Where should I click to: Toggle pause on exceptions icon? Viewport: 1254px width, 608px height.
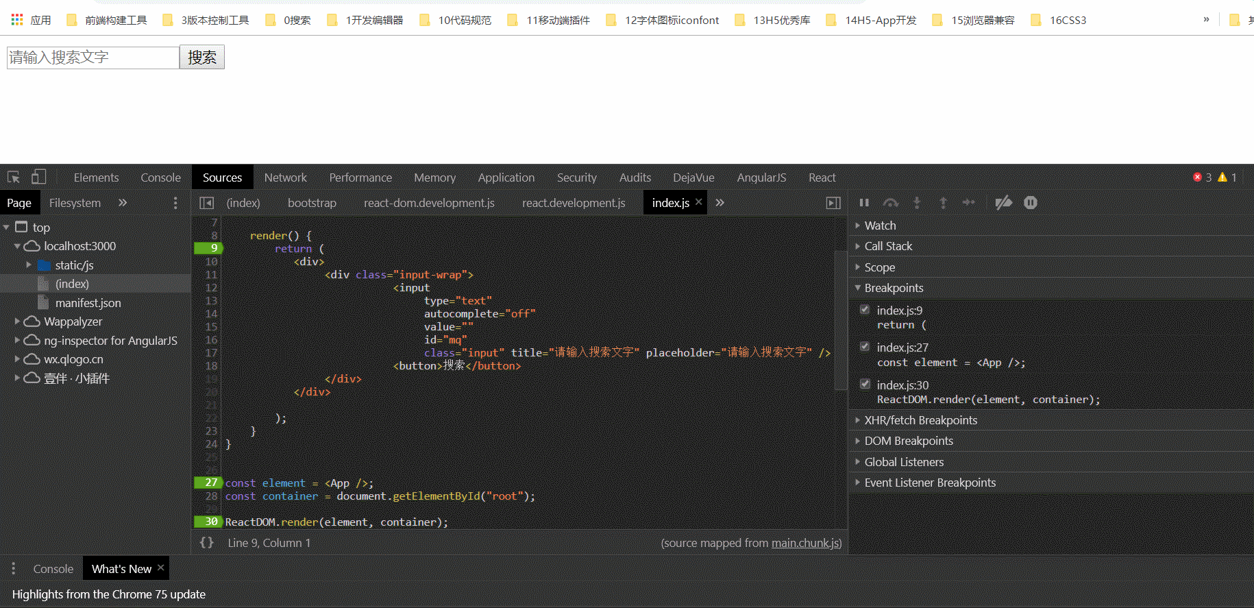coord(1030,203)
